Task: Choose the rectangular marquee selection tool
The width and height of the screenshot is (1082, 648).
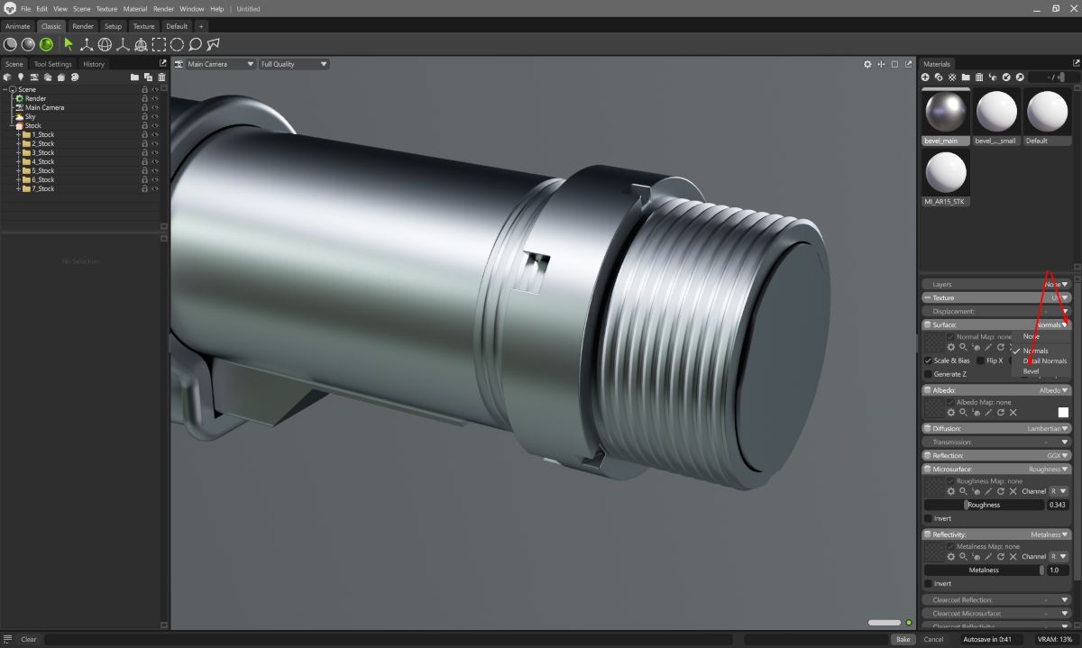Action: (159, 44)
